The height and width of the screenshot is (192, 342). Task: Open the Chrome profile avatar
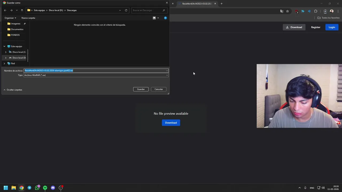coord(332,11)
